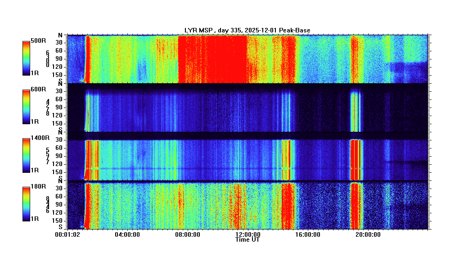Screen dimensions: 450x270
Task: Click the 5577 wavelength label of third panel
Action: click(x=47, y=156)
